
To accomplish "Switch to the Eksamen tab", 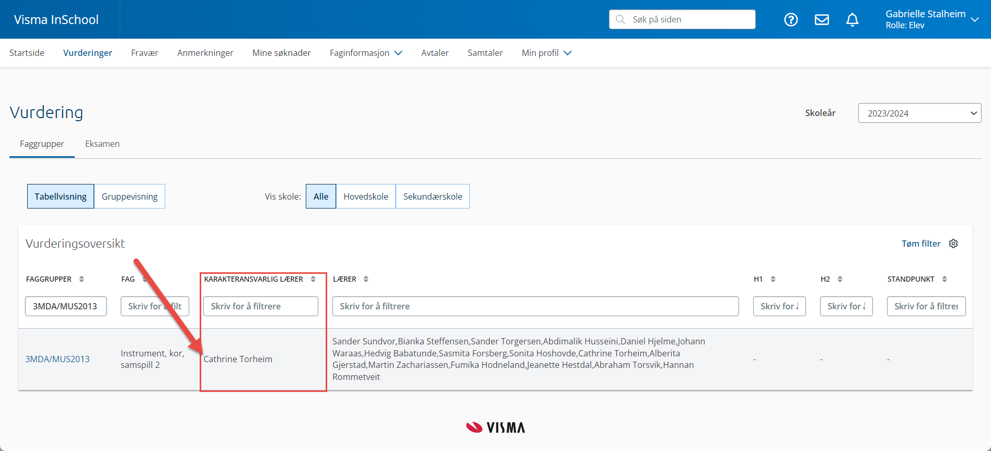I will click(102, 144).
